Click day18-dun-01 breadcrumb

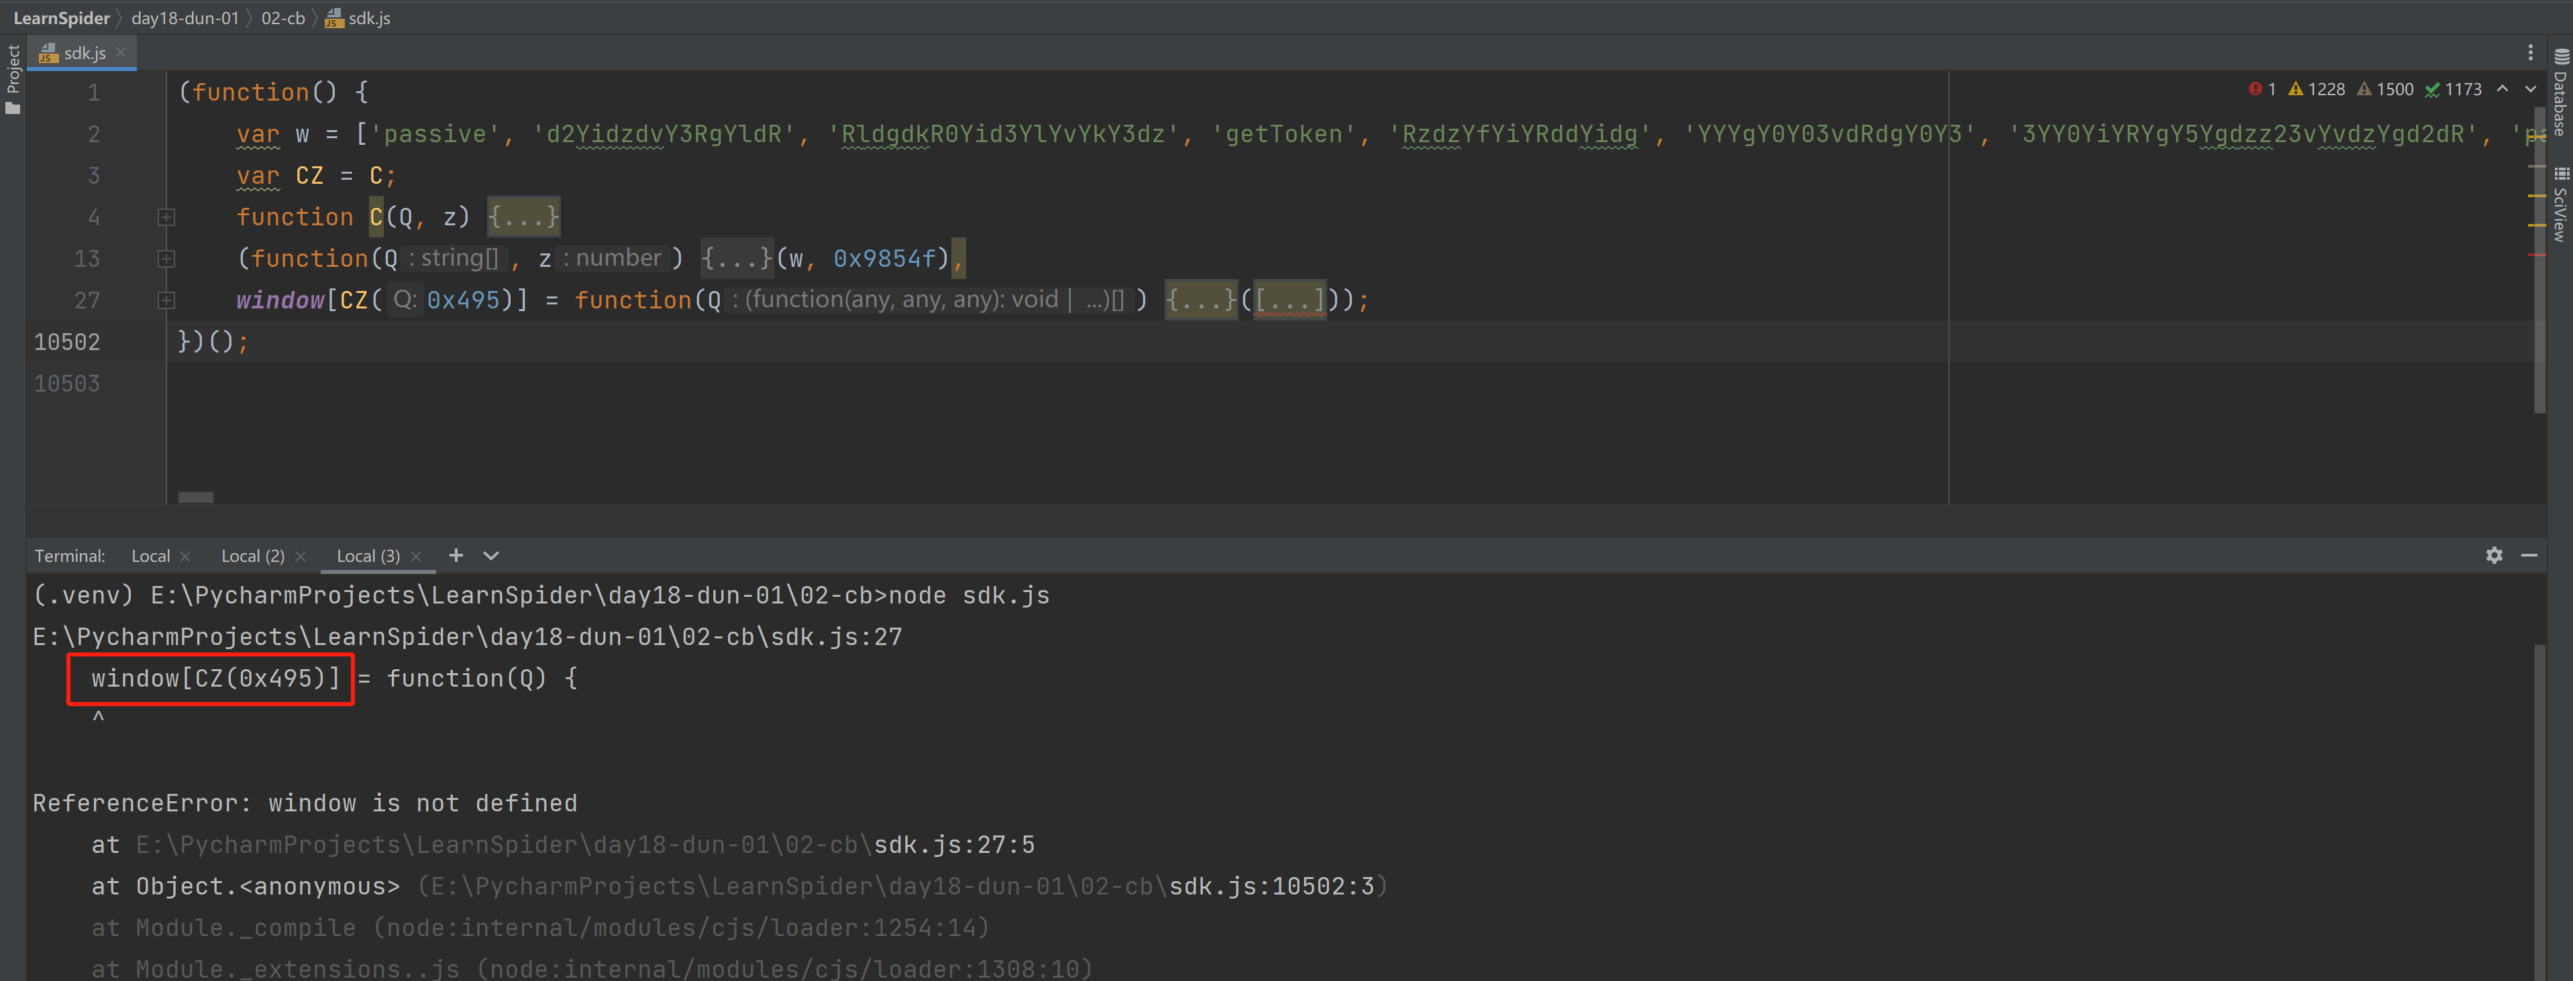tap(185, 18)
